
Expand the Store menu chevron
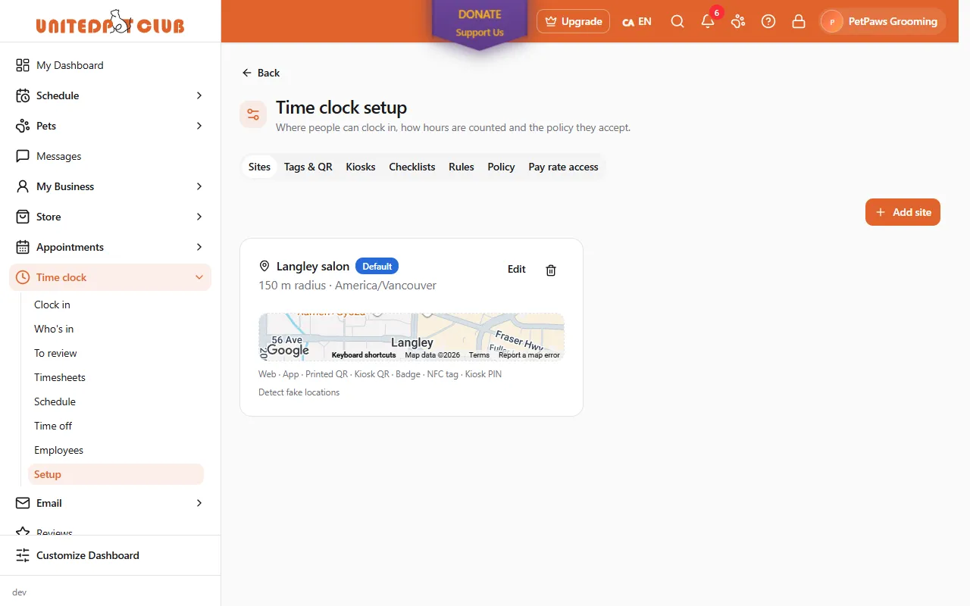click(199, 217)
